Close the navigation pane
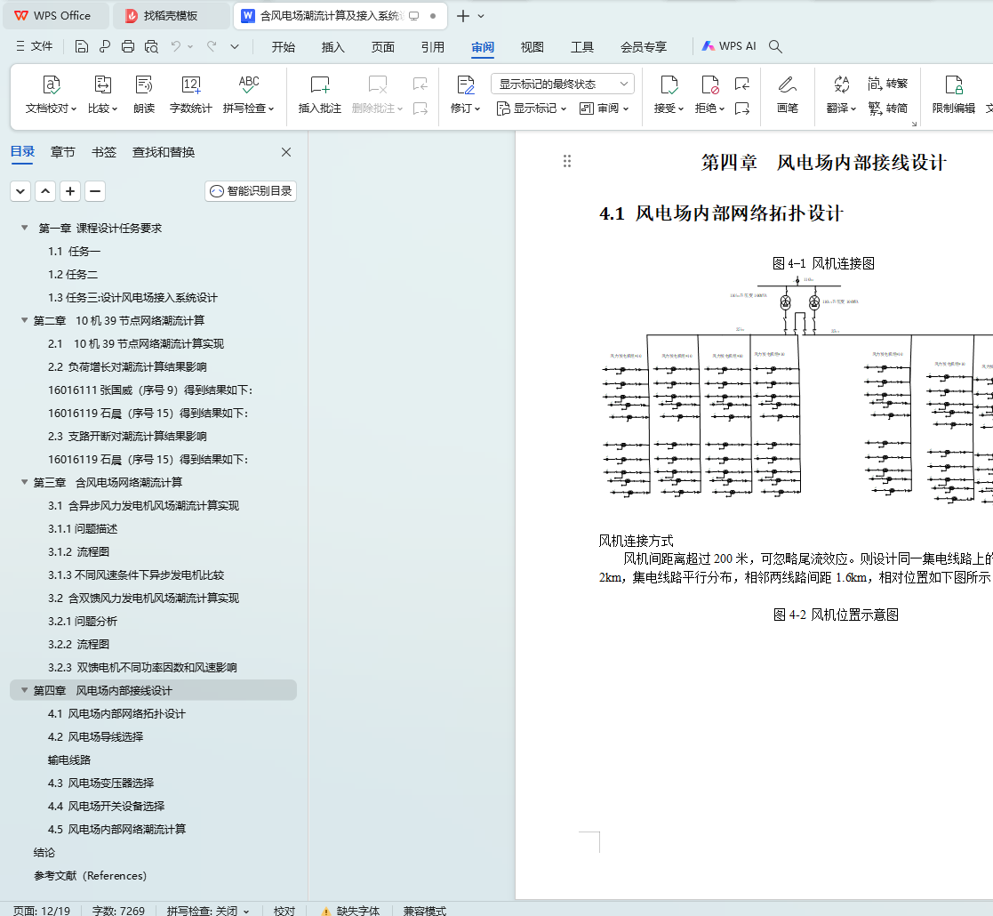993x916 pixels. pyautogui.click(x=286, y=152)
